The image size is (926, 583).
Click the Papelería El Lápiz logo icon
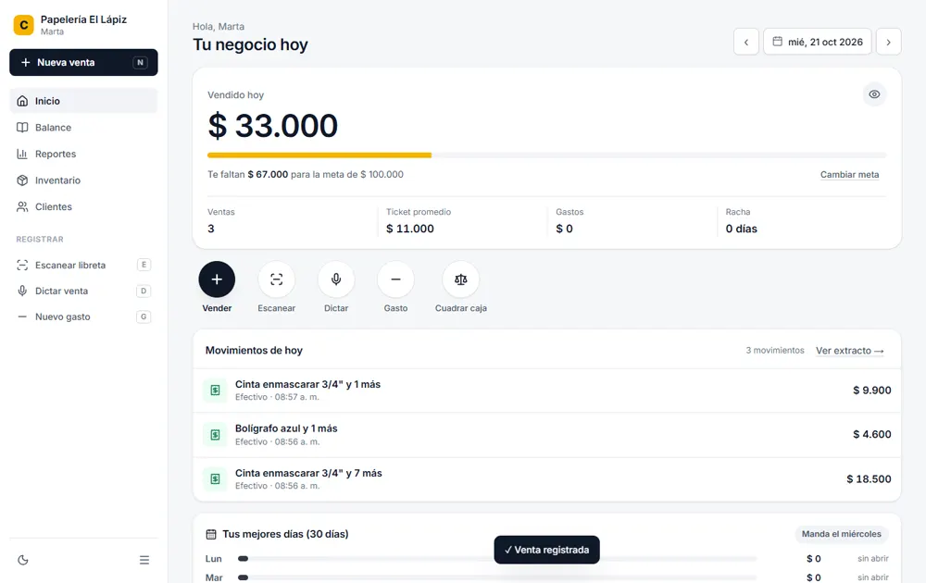coord(24,25)
